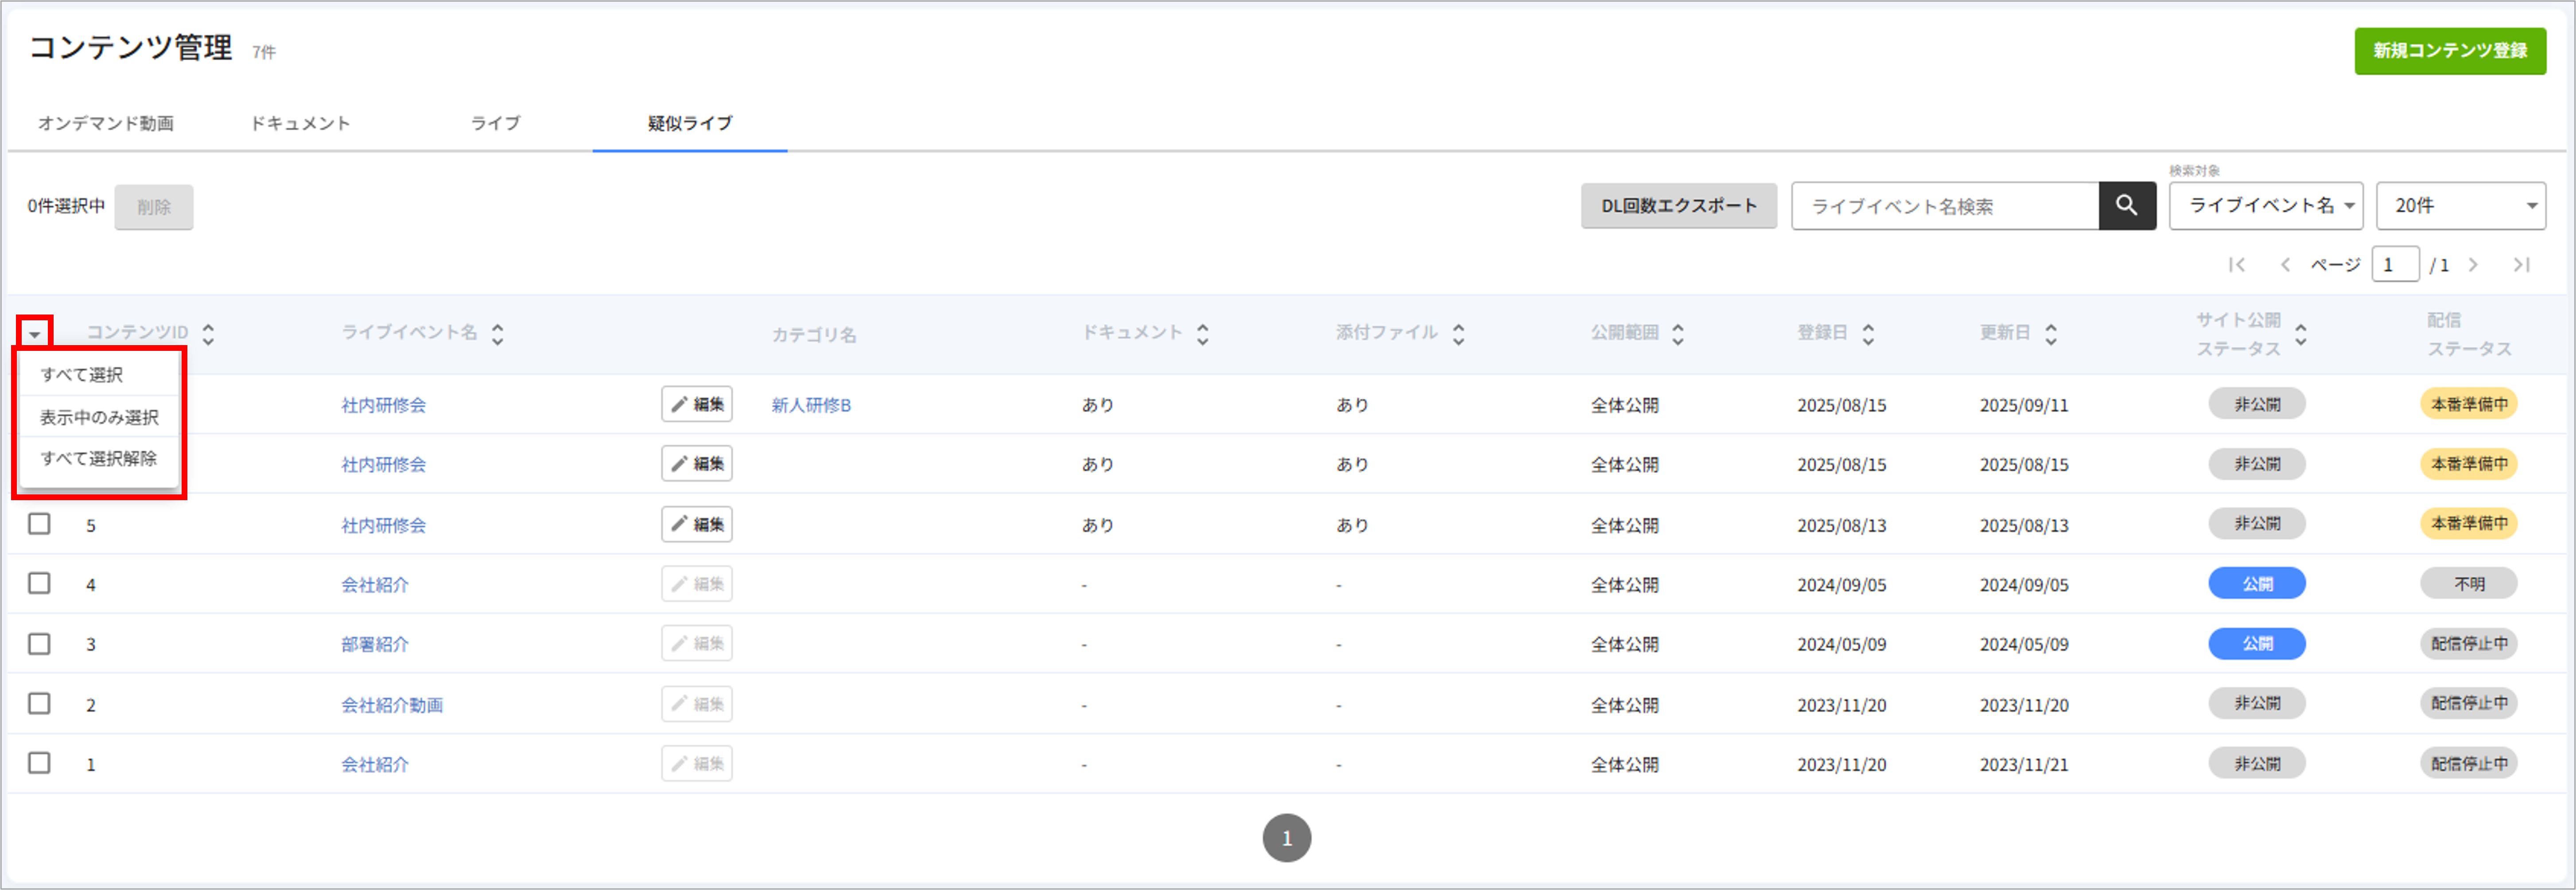Sort by 登録日 column arrows
This screenshot has height=890, width=2576.
pyautogui.click(x=1868, y=334)
